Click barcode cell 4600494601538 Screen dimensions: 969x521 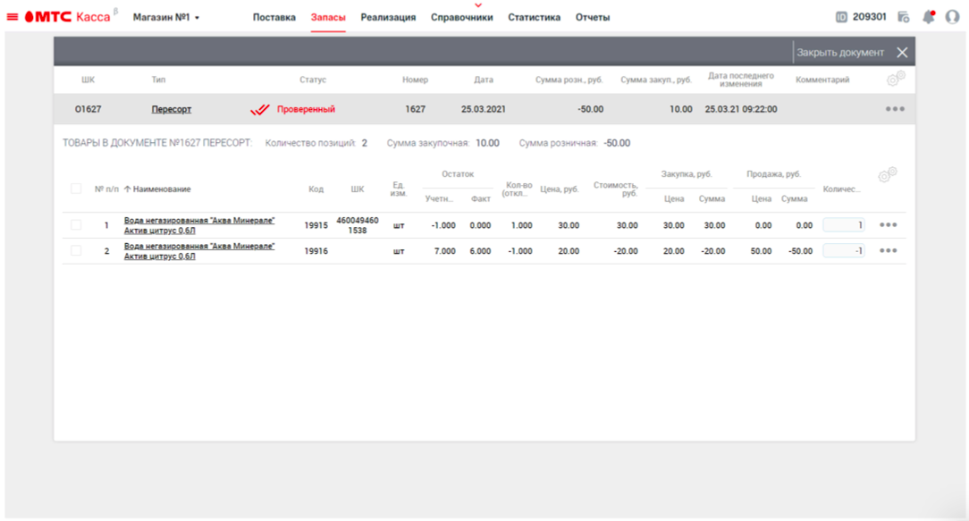click(x=358, y=225)
